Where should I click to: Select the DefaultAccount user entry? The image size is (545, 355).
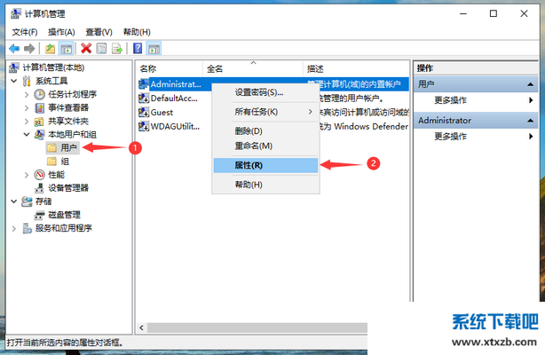click(x=173, y=99)
